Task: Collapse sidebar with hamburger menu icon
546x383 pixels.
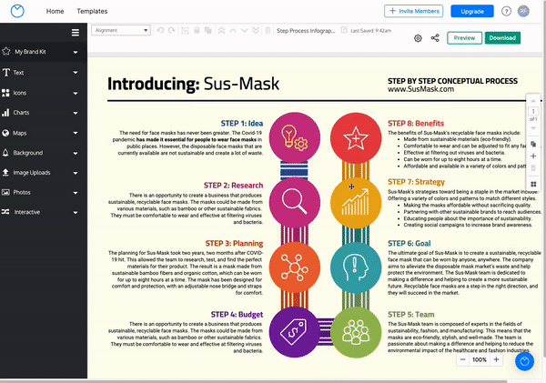Action: coord(76,33)
